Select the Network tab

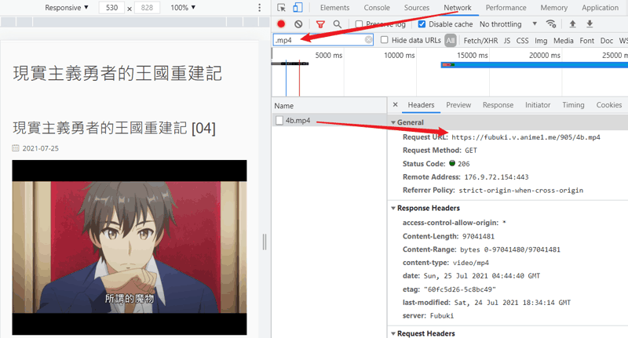click(458, 8)
